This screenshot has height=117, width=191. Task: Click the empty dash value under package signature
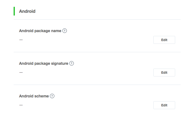click(x=21, y=72)
